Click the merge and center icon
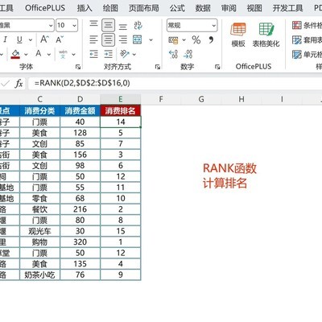The image size is (322, 322). (138, 39)
